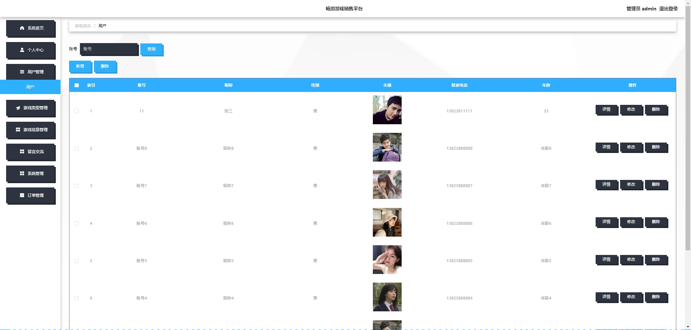Click the 联系电话 column header
Image resolution: width=691 pixels, height=330 pixels.
460,85
